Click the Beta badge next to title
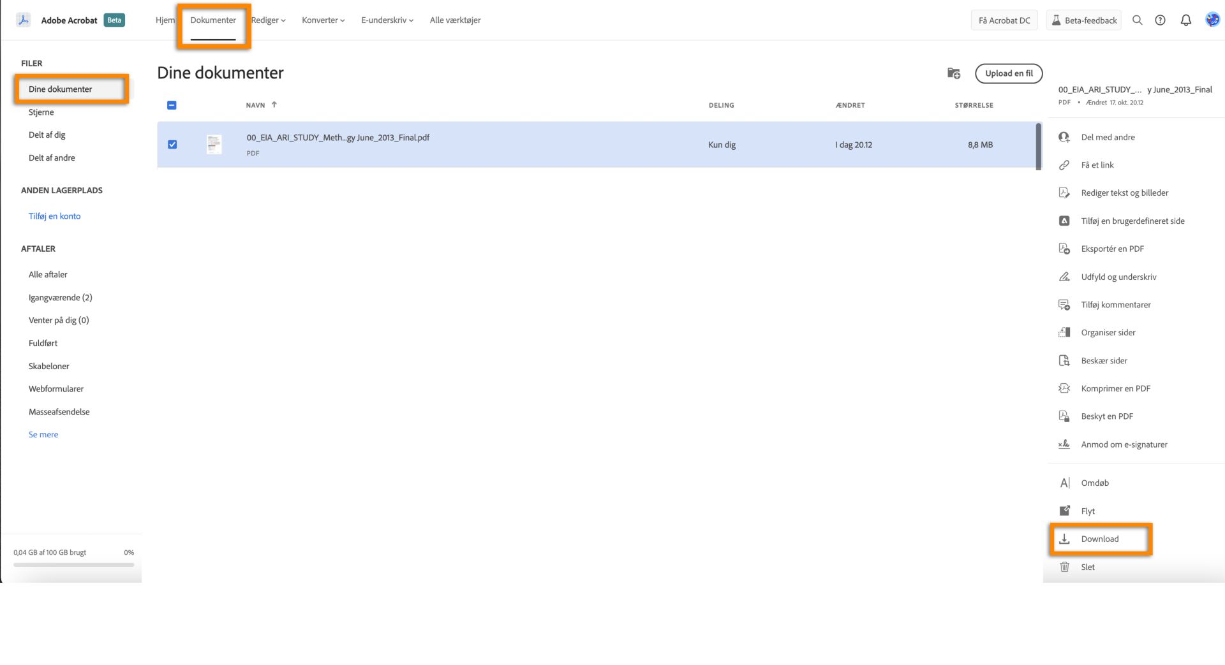This screenshot has width=1225, height=665. (114, 20)
